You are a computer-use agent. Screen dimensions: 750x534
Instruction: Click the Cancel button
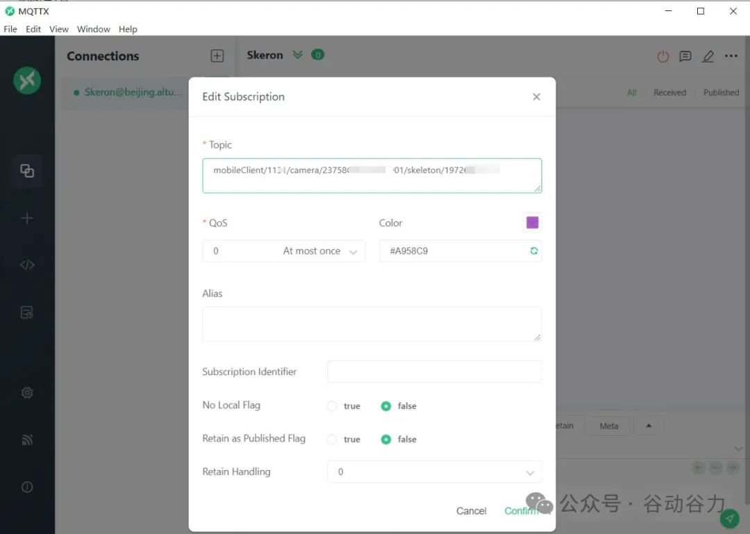point(471,511)
